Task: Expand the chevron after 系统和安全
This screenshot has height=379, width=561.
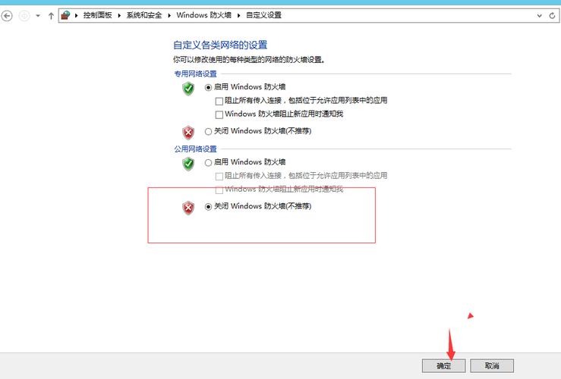Action: 169,15
